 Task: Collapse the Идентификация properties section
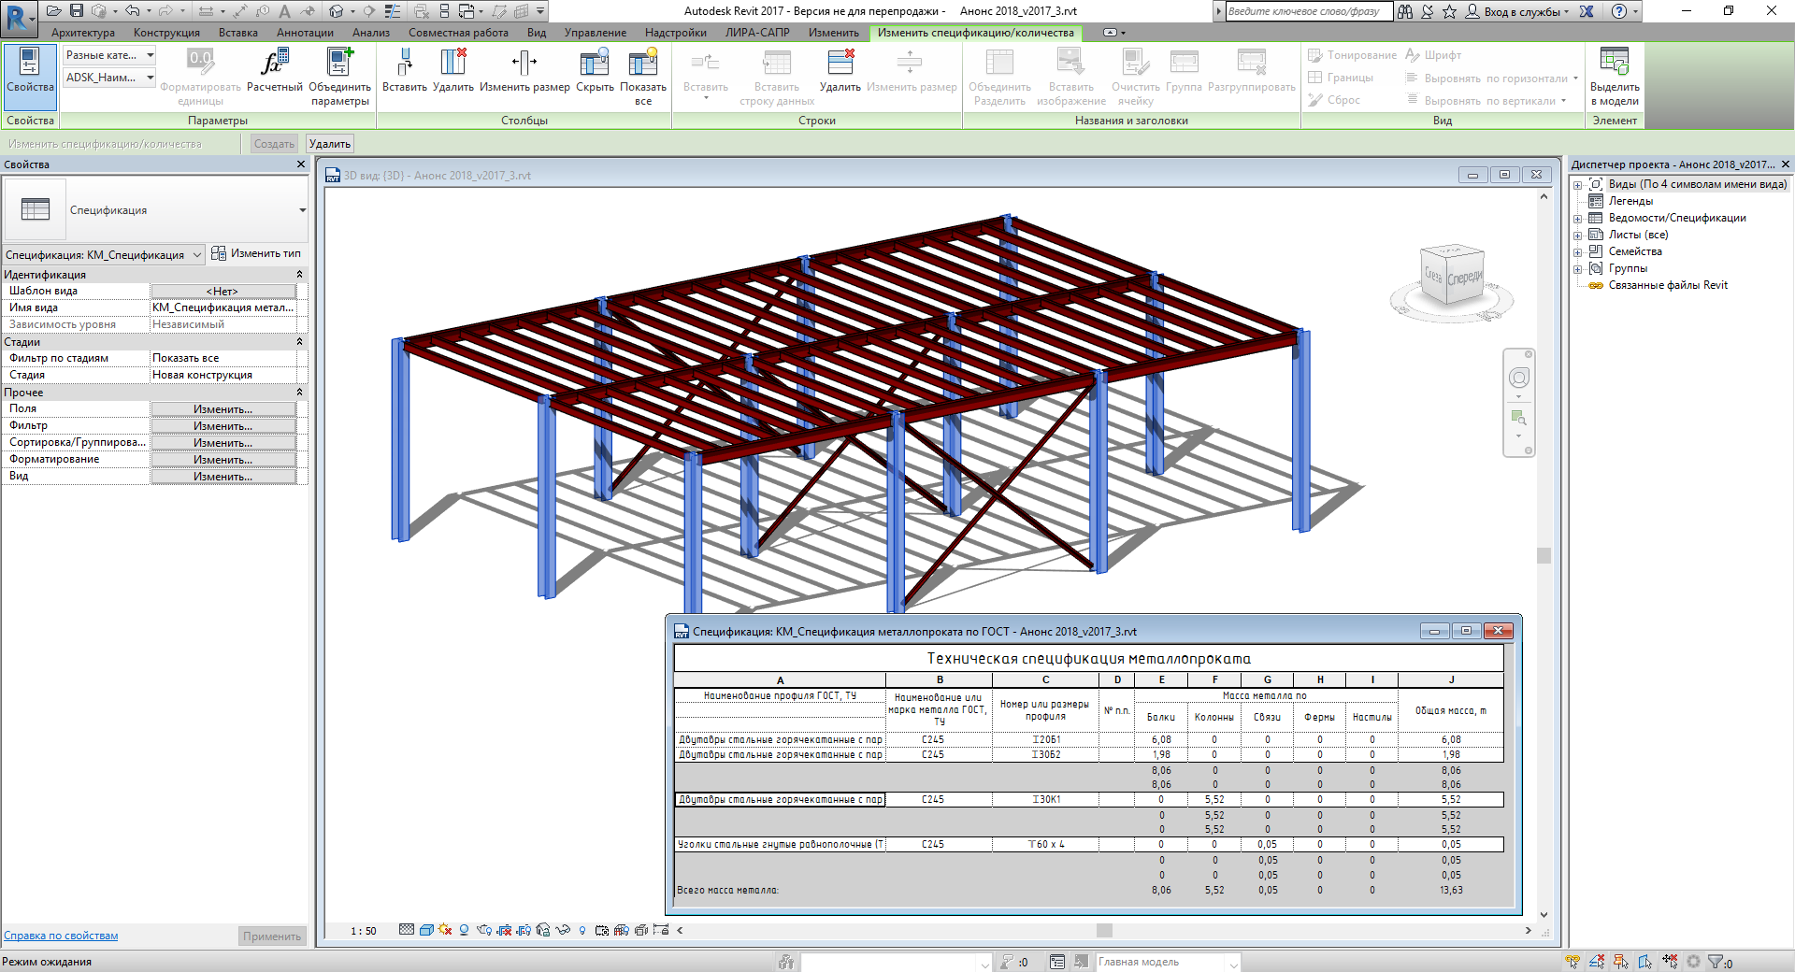coord(299,275)
